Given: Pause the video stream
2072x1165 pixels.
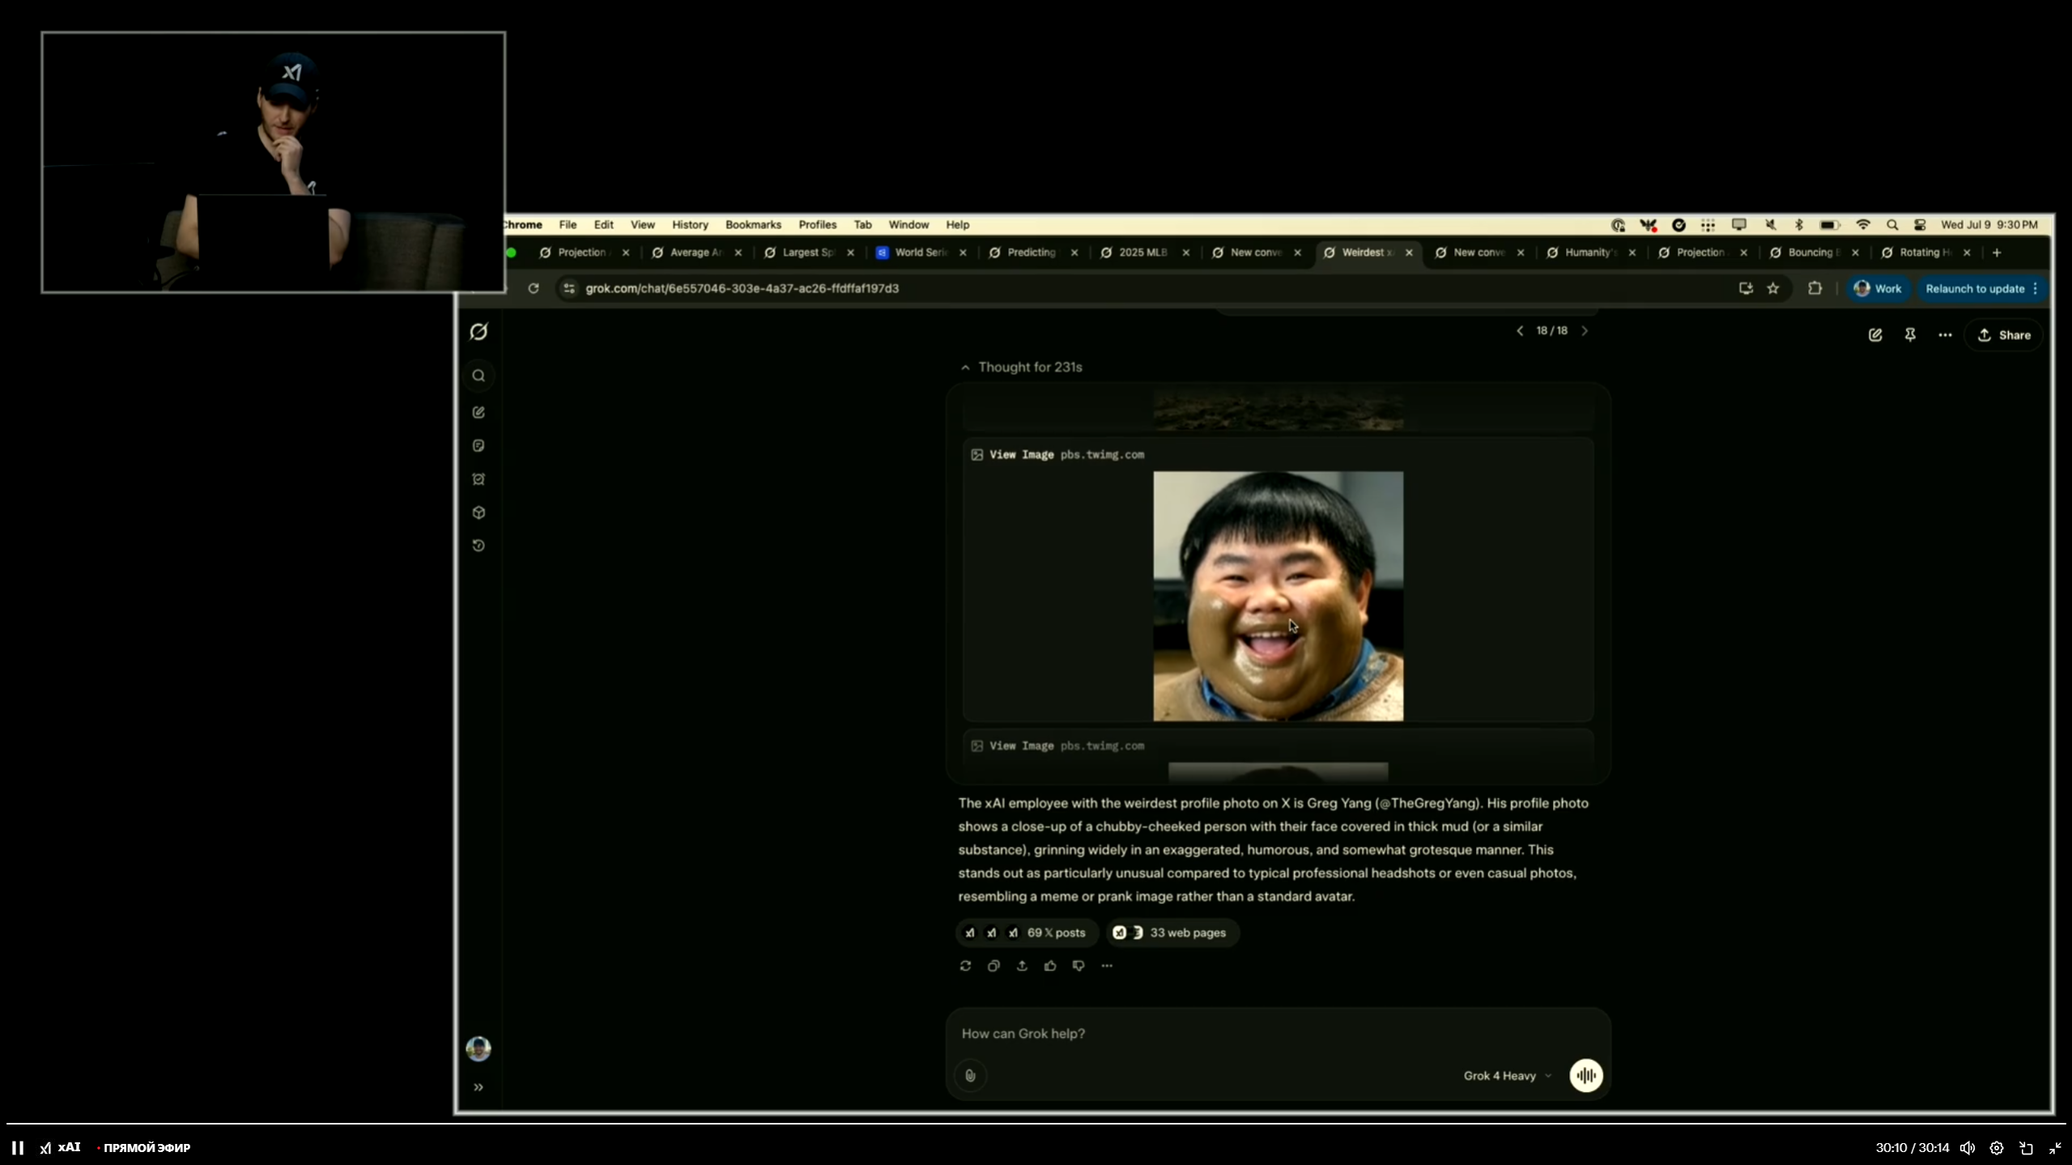Looking at the screenshot, I should click(17, 1147).
